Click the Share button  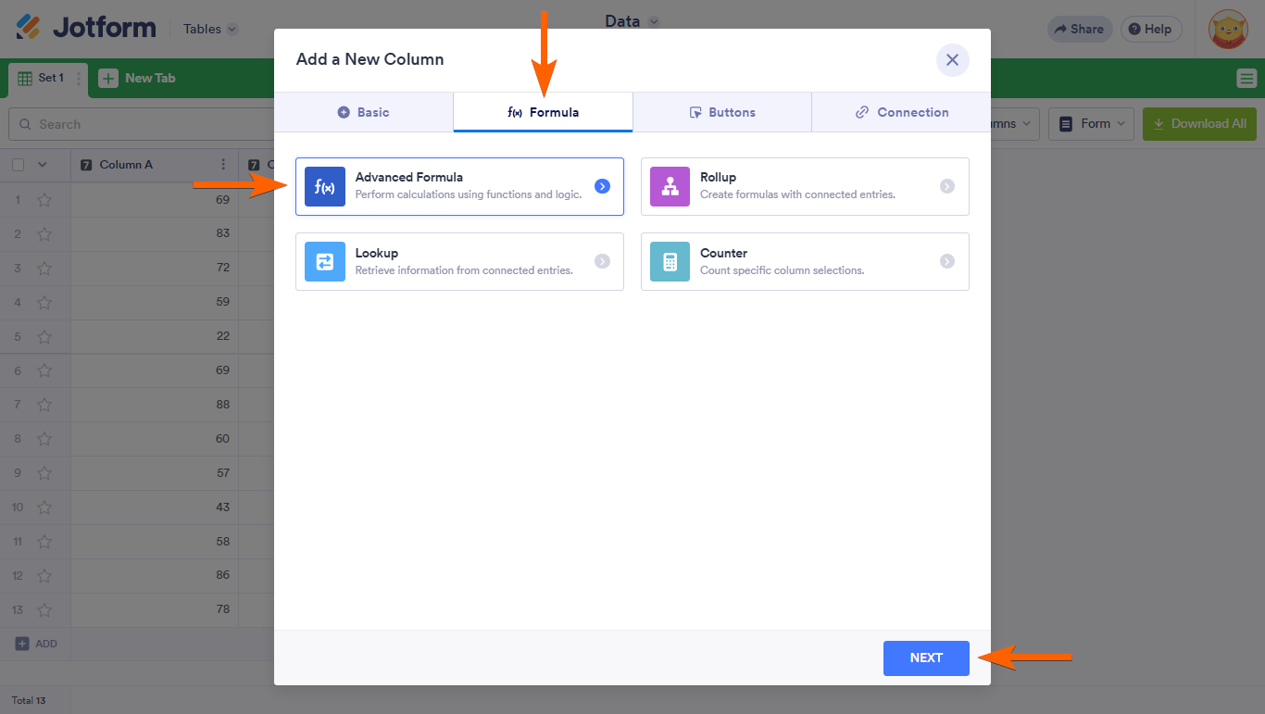[x=1079, y=29]
